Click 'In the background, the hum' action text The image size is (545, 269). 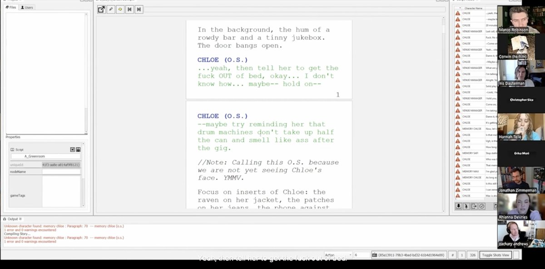(264, 38)
